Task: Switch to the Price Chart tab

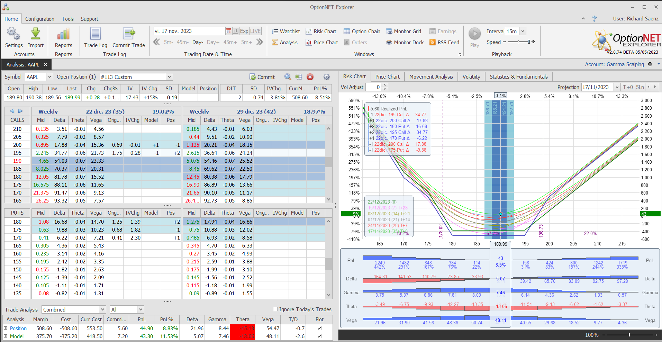Action: [387, 77]
